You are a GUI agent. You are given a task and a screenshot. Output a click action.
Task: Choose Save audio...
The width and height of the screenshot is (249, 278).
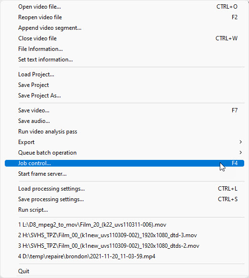tap(124, 121)
